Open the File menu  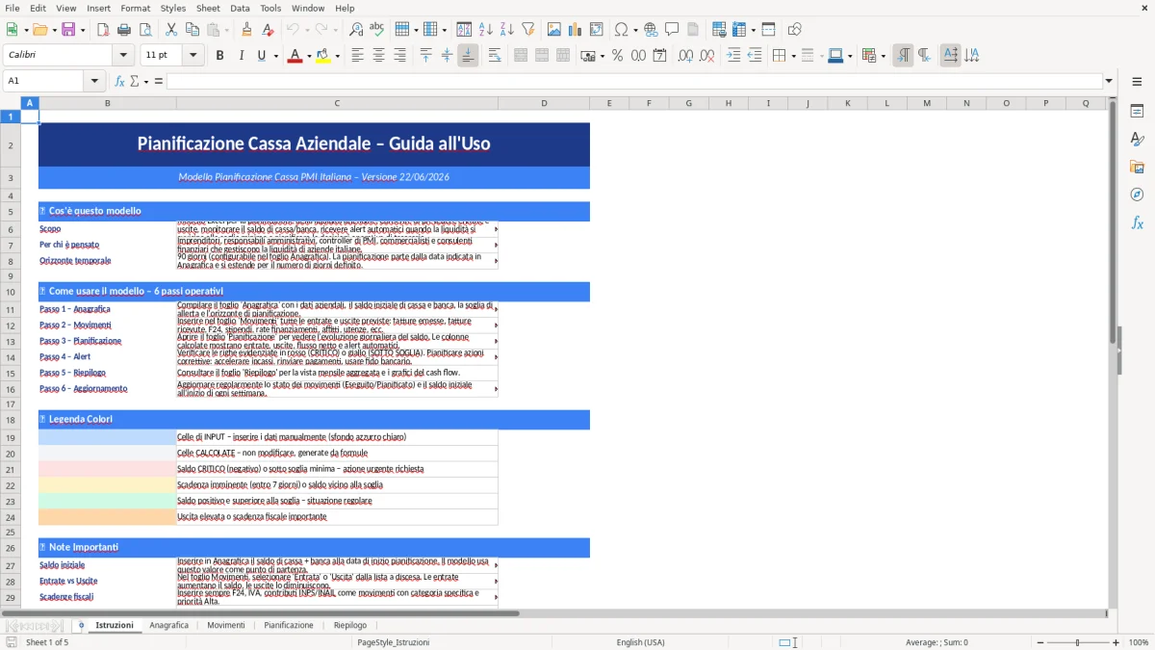[13, 8]
